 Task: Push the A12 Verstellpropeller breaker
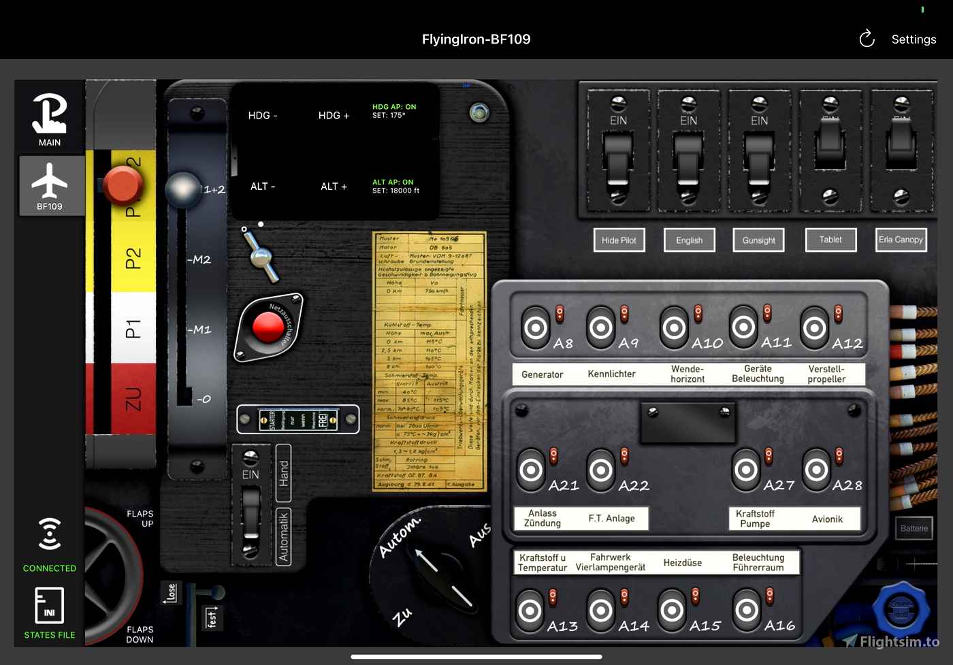click(814, 328)
